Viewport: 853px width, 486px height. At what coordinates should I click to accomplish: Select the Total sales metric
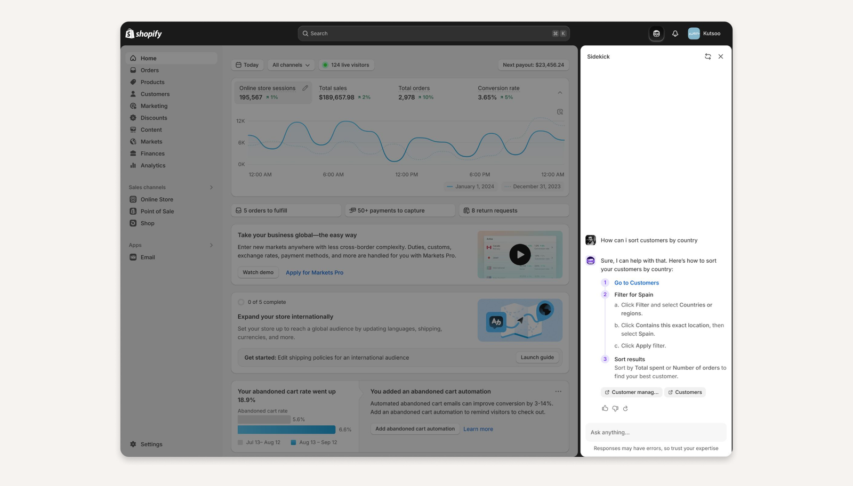coord(352,93)
